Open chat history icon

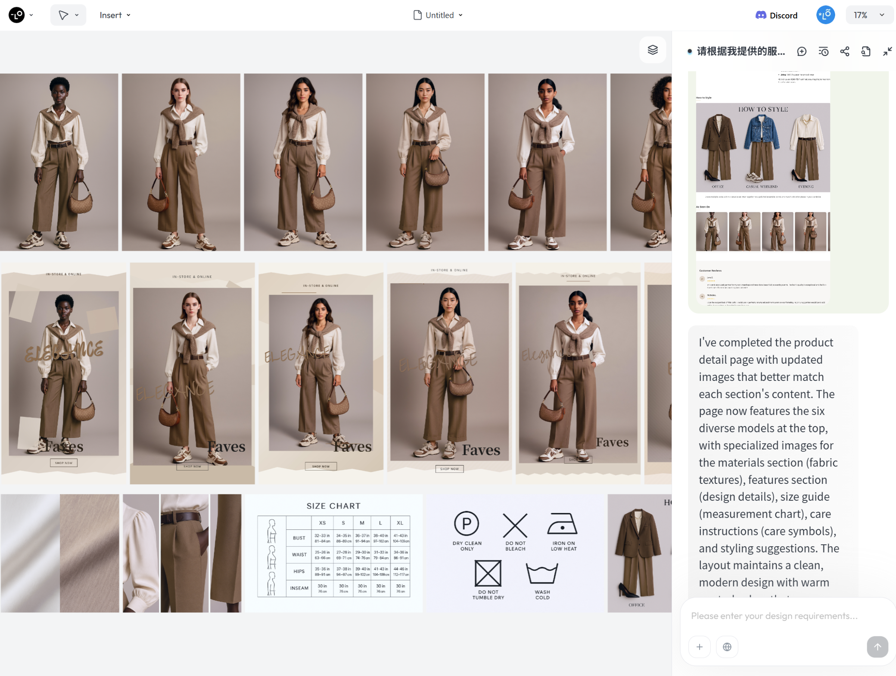(823, 51)
